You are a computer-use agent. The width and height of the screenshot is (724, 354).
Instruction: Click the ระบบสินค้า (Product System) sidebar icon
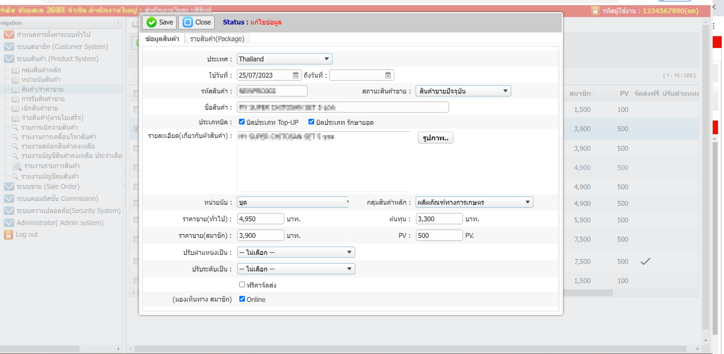pyautogui.click(x=8, y=59)
